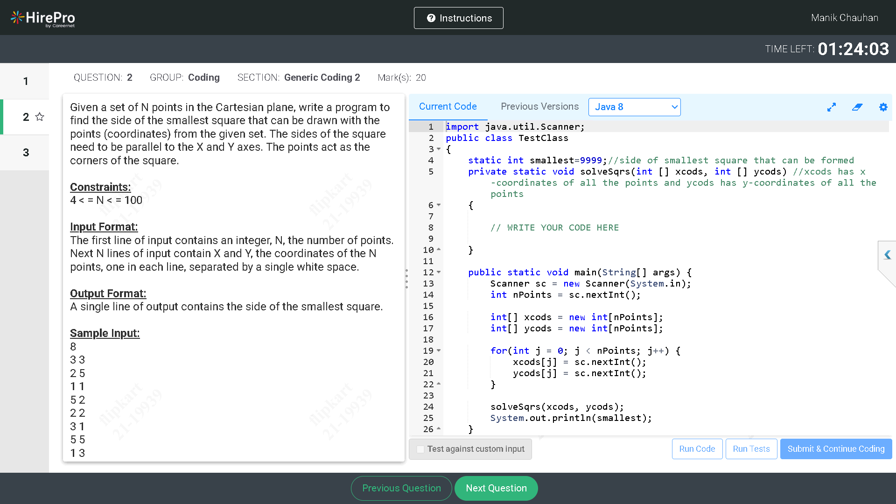
Task: Click fold end marker at line 26
Action: click(x=439, y=429)
